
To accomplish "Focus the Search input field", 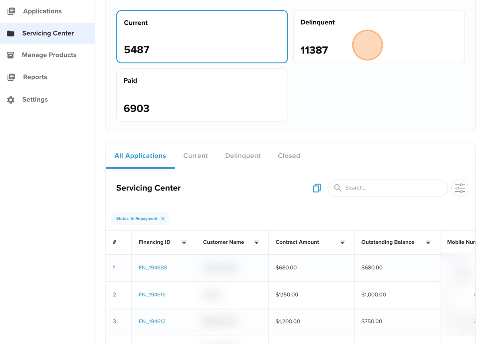I will coord(387,188).
